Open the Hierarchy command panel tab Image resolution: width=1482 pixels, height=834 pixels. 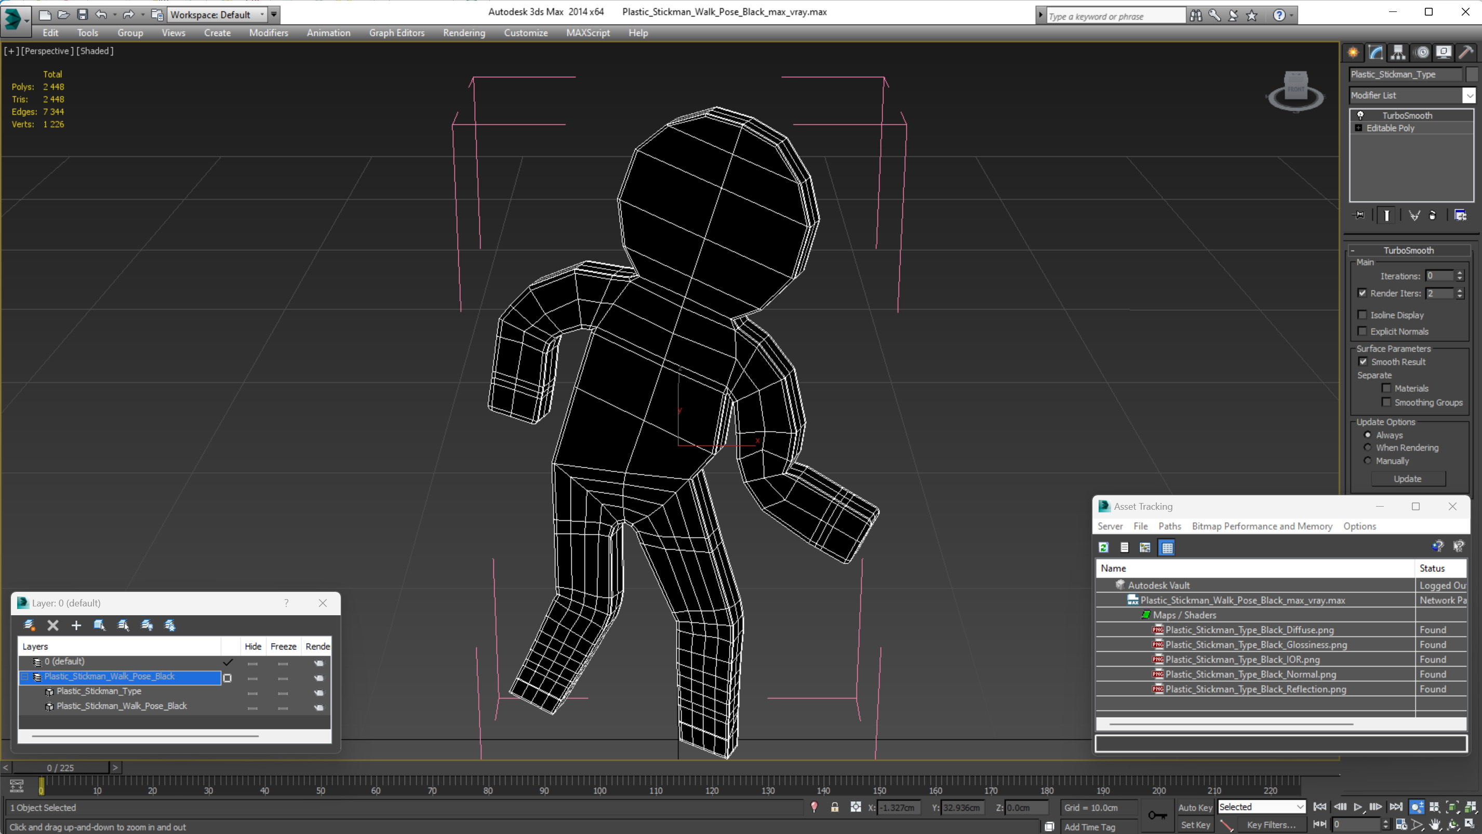pos(1398,52)
